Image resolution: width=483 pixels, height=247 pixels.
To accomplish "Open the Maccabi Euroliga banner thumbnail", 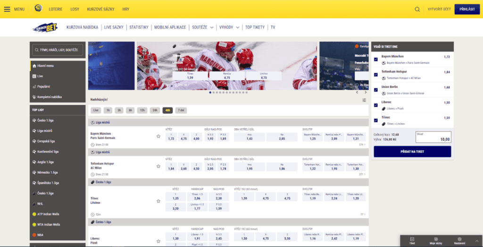I will point(344,66).
